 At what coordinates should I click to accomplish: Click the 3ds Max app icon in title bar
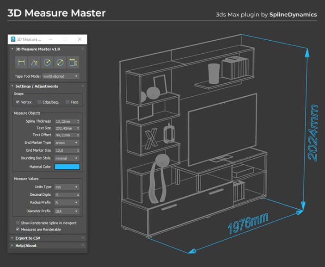13,39
